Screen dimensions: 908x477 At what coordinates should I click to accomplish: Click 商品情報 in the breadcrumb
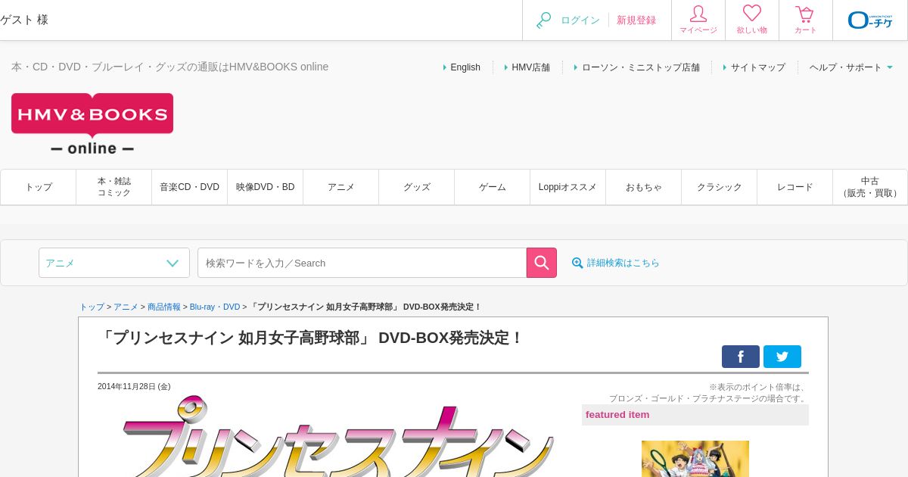[164, 307]
